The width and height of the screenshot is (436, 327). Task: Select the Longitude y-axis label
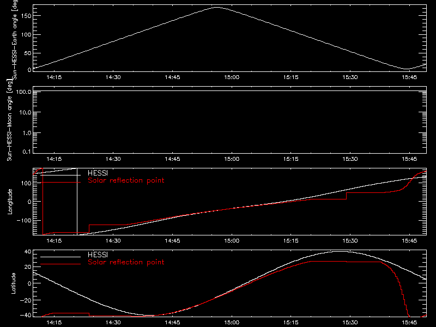(x=10, y=202)
